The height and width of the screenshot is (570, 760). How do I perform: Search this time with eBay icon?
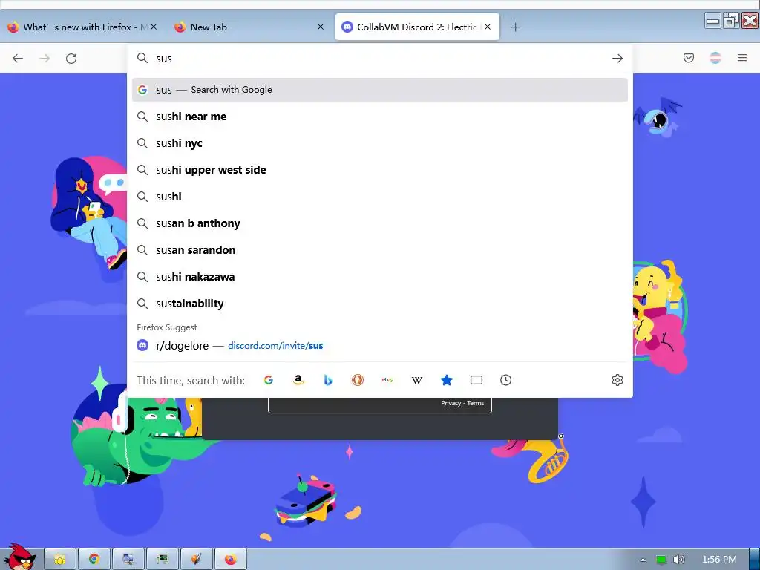coord(387,380)
